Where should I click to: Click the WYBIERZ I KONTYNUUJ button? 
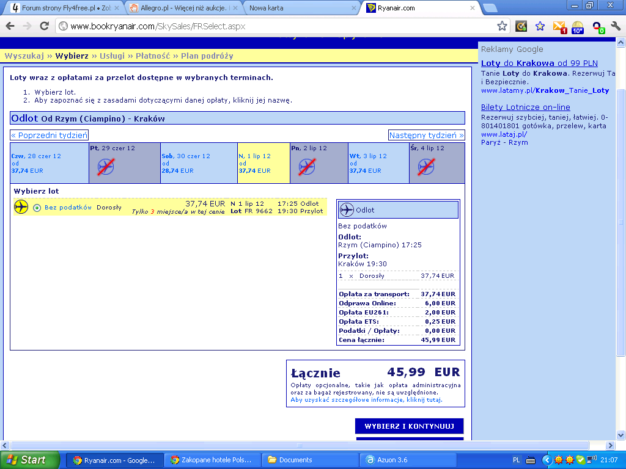[409, 426]
